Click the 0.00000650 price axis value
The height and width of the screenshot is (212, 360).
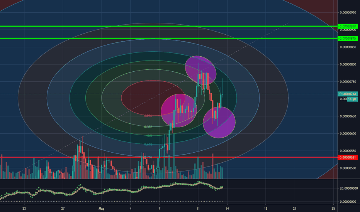(x=348, y=116)
